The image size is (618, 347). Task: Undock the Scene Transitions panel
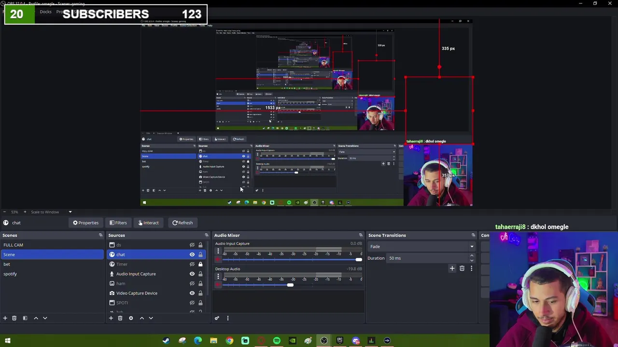[x=473, y=235]
